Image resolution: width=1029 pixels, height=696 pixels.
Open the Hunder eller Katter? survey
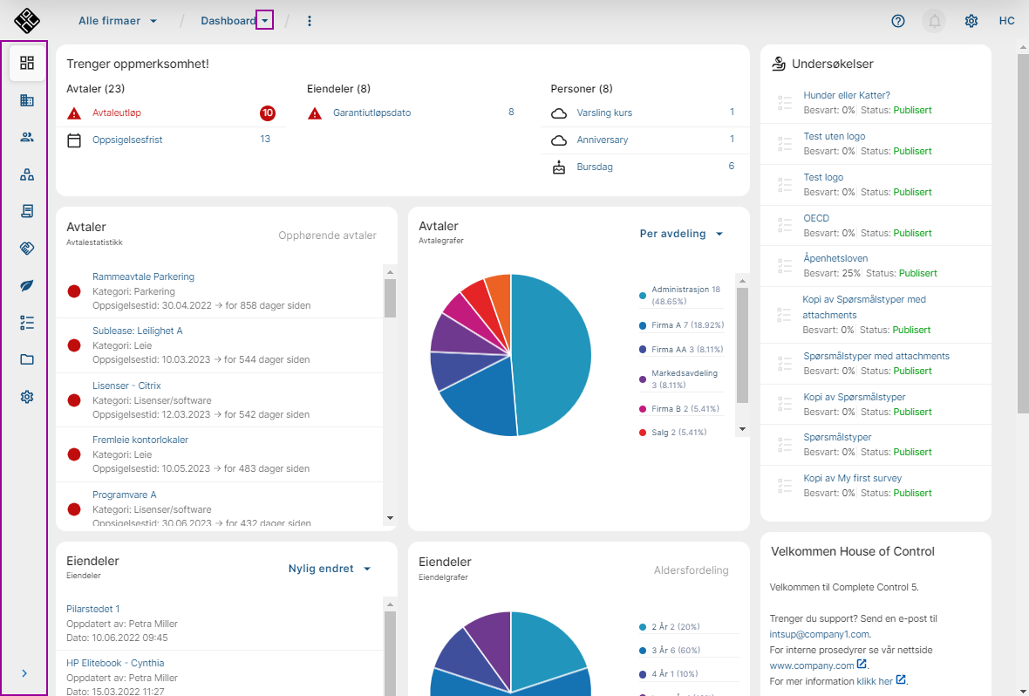point(847,96)
